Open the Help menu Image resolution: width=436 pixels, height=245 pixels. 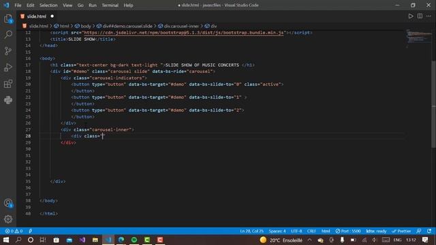tap(128, 5)
